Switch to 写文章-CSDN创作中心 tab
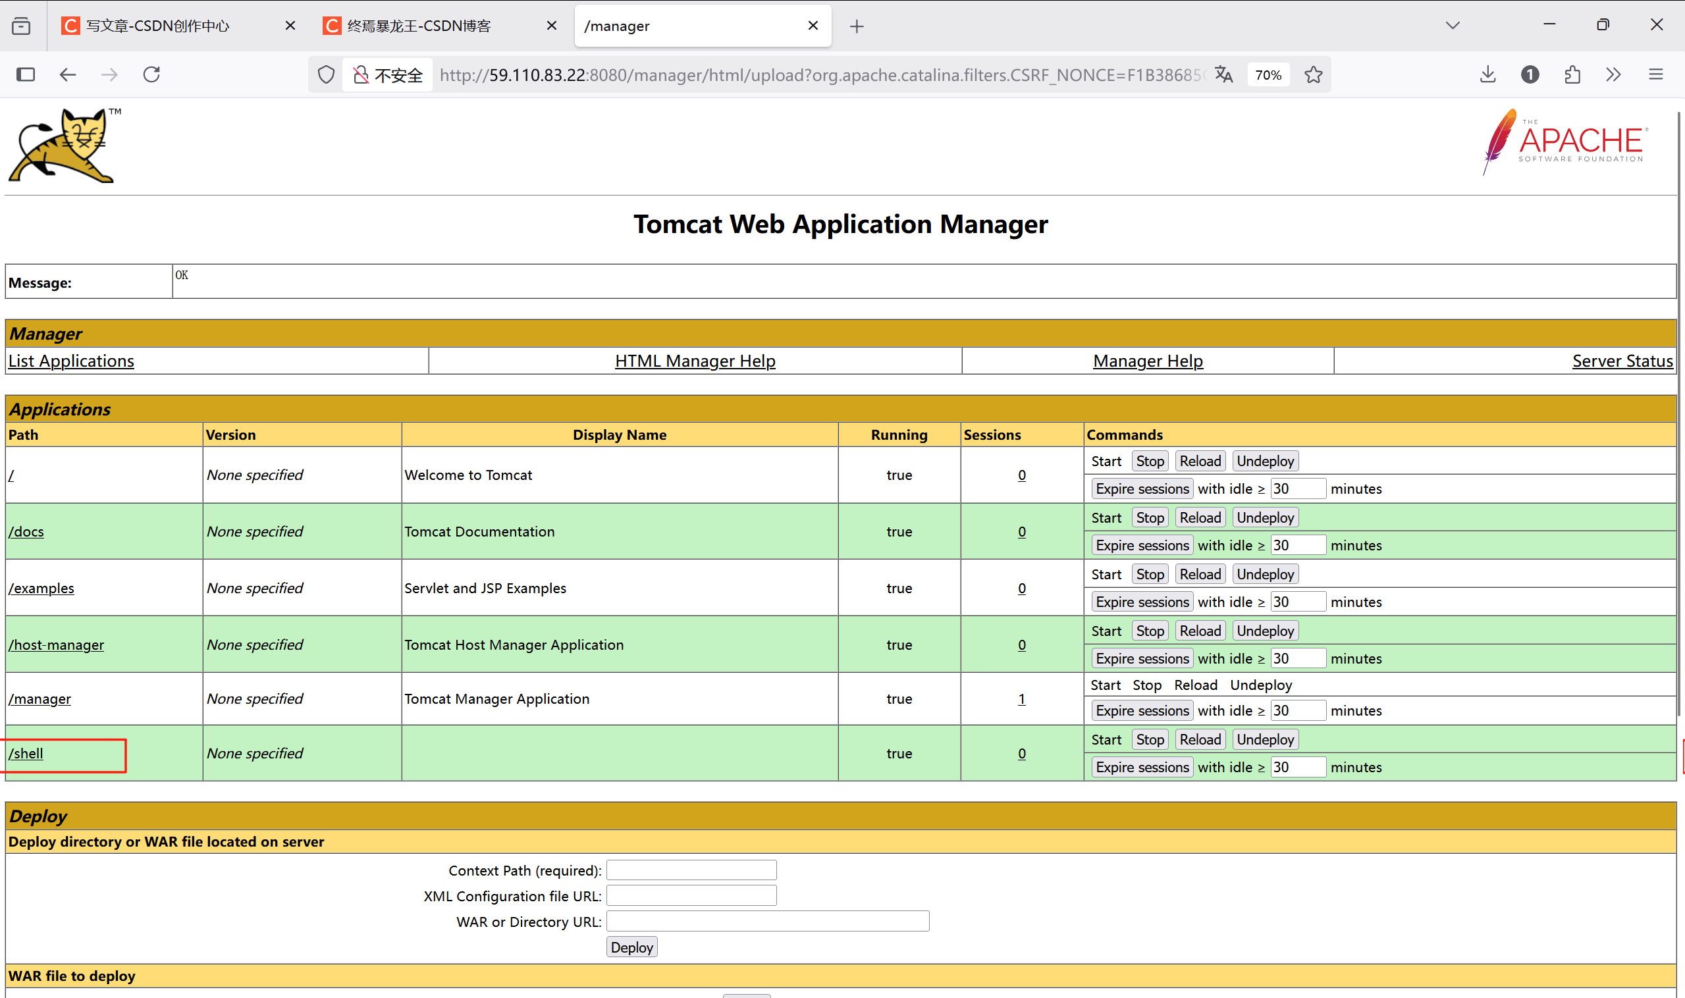This screenshot has width=1685, height=998. (x=178, y=26)
